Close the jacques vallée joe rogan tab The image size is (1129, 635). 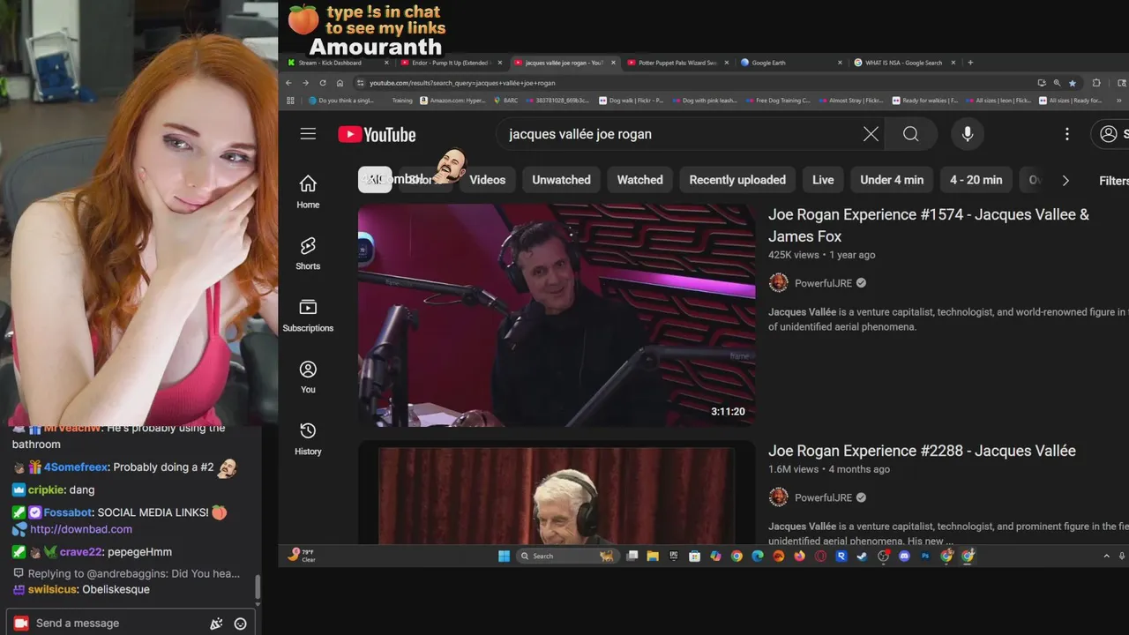click(614, 63)
